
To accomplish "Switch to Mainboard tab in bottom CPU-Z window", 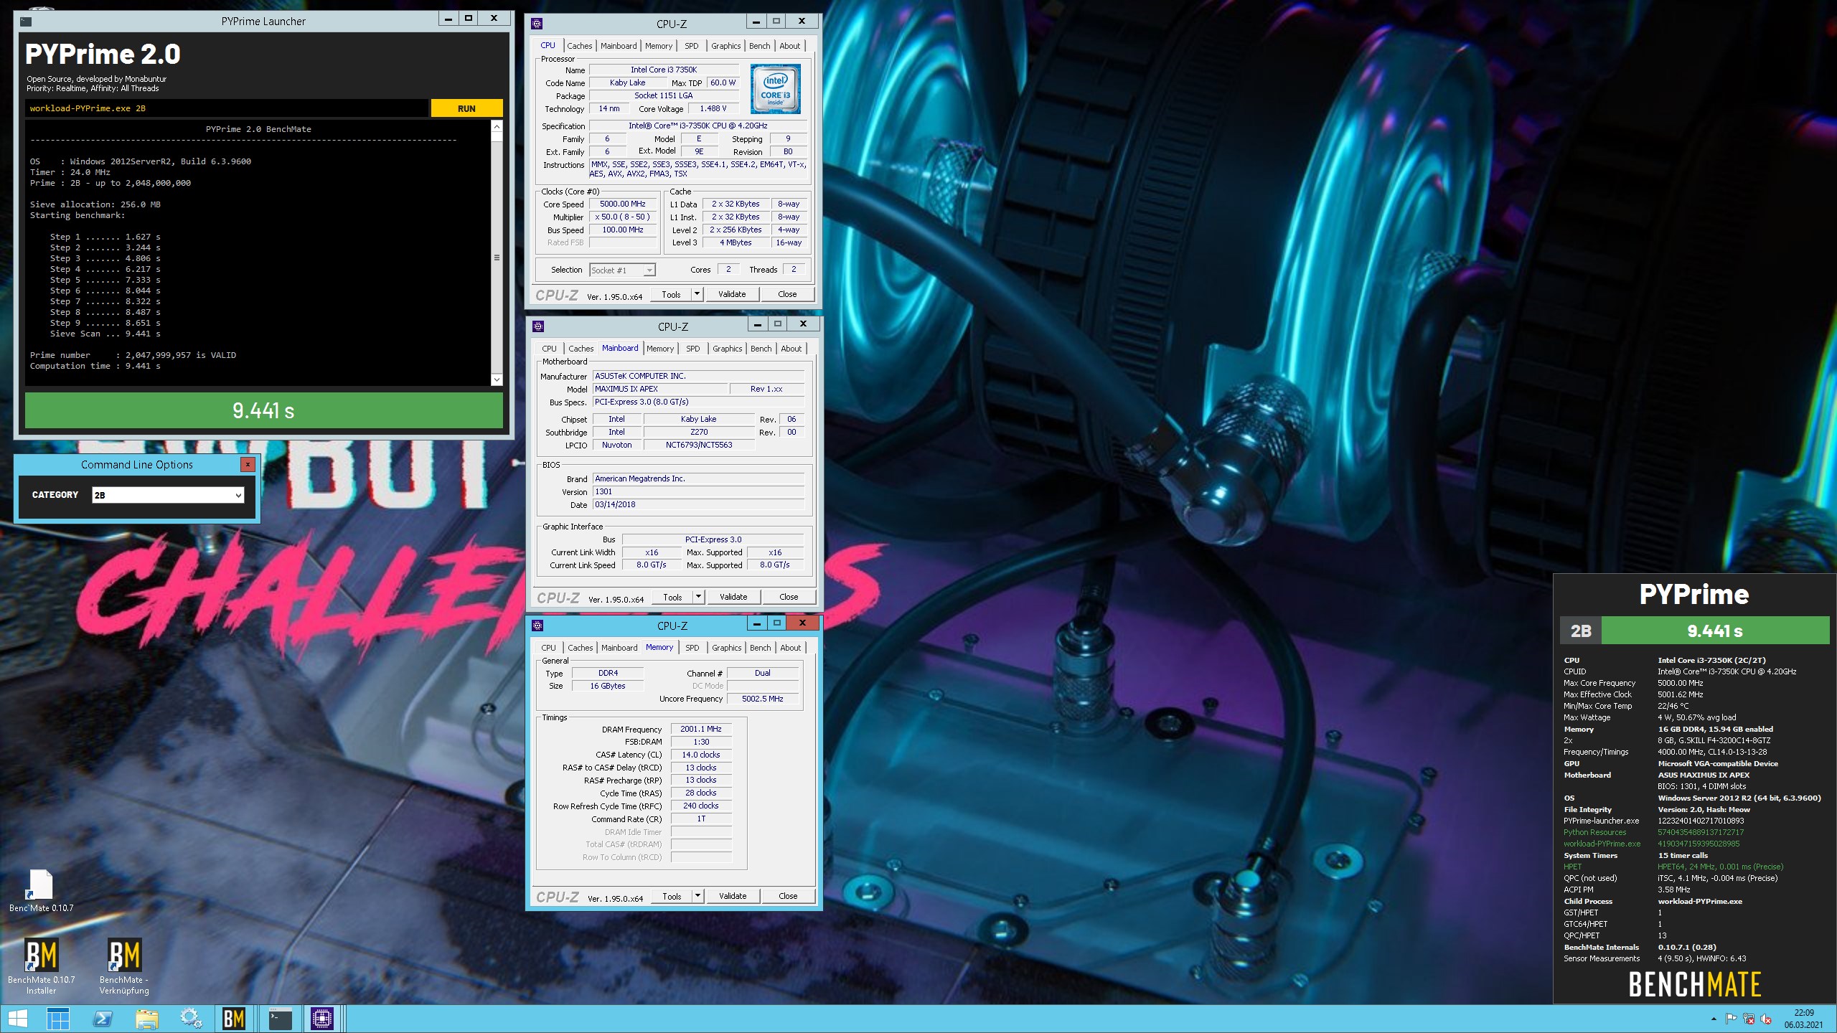I will coord(619,648).
